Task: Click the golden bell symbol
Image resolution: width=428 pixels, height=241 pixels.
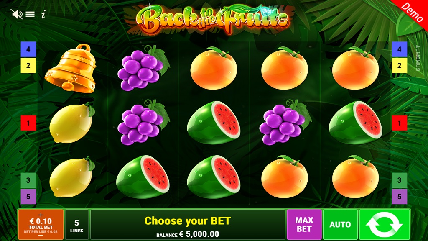Action: click(x=71, y=68)
